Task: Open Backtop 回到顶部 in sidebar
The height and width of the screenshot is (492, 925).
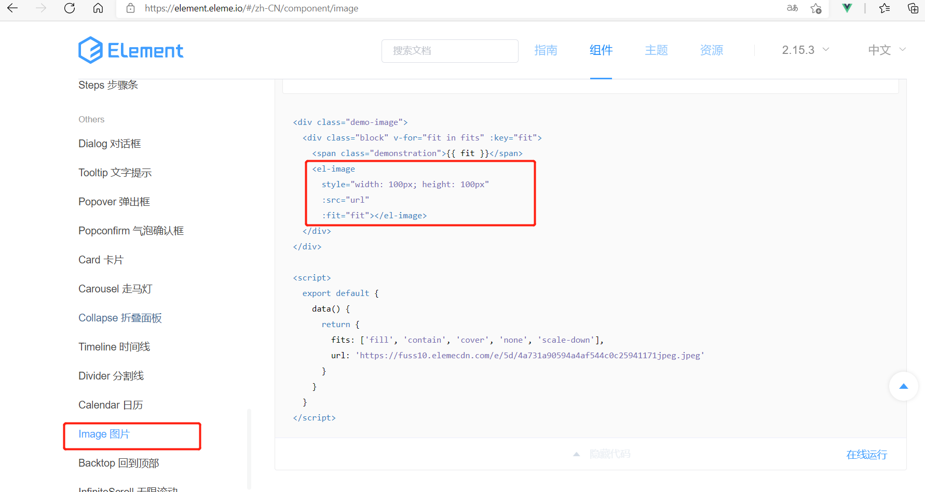Action: point(119,463)
